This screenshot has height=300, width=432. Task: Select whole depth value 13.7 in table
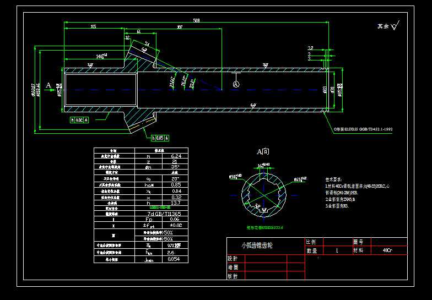pos(175,203)
